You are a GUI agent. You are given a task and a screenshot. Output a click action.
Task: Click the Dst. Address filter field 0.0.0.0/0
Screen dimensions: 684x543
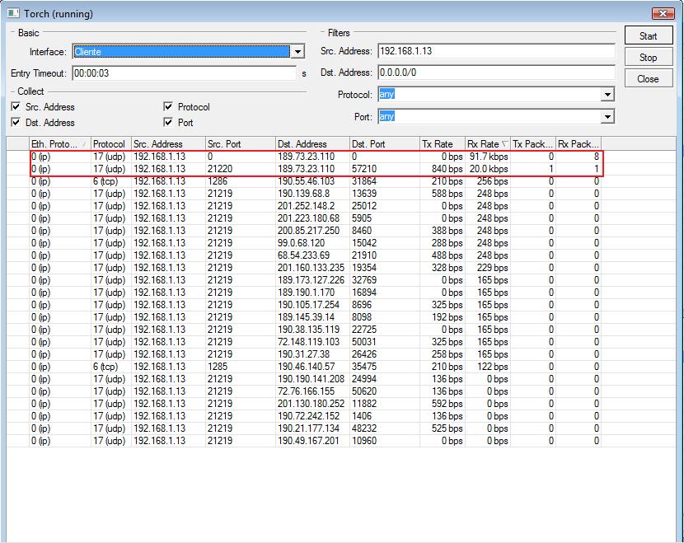pos(496,73)
